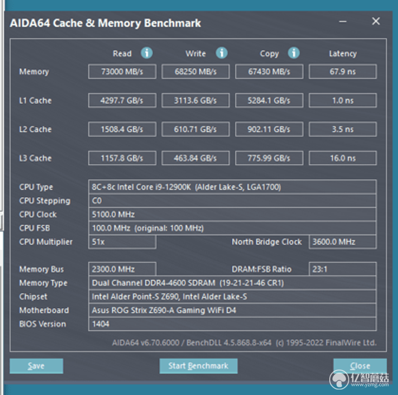
Task: Select Memory copy value 67430 MB/s
Action: click(269, 72)
